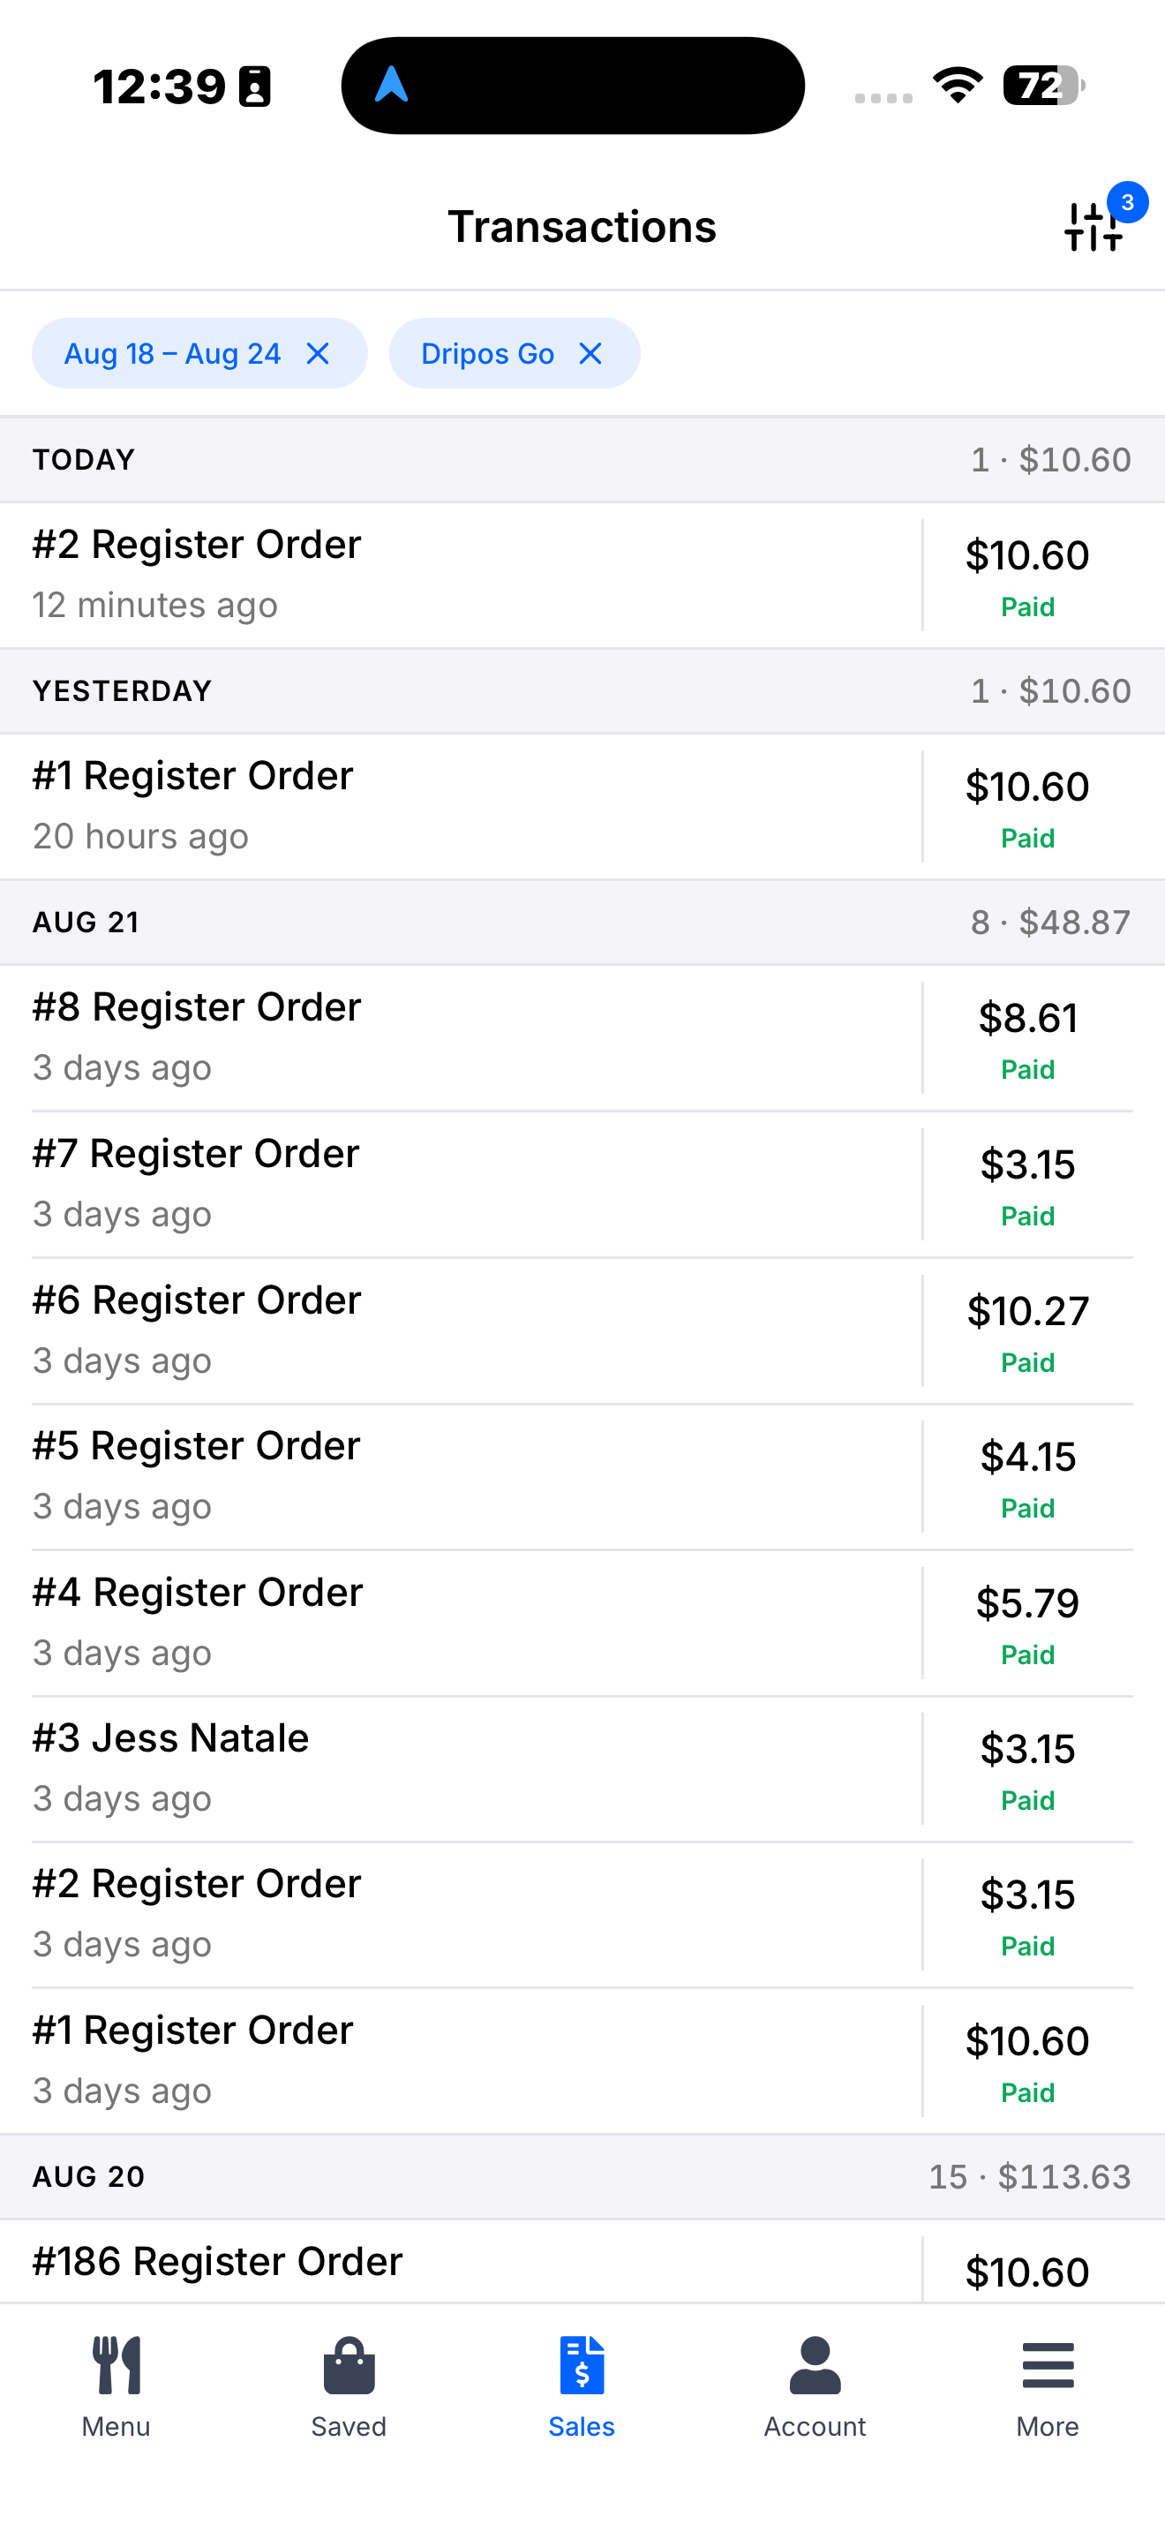
Task: Open today's #2 Register Order for $10.60
Action: tap(582, 575)
